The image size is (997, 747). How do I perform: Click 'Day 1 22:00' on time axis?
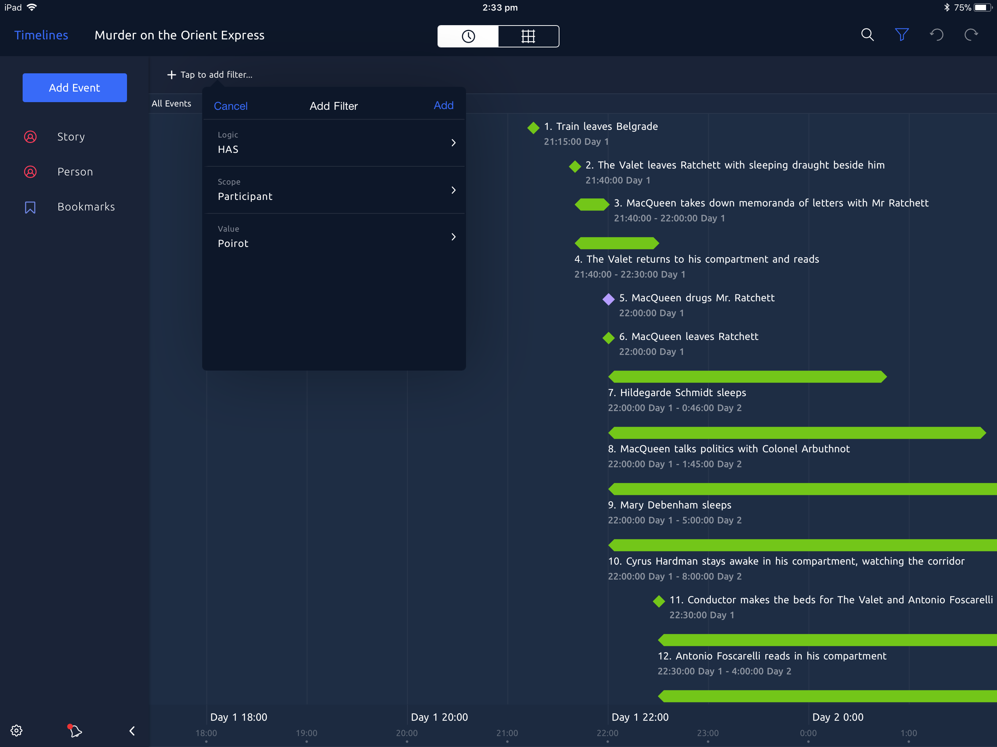640,717
